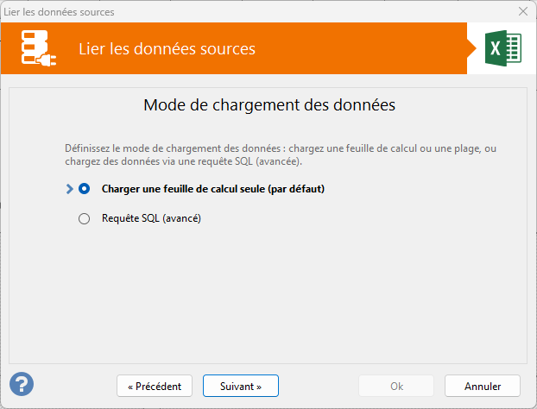Click the 'Charger une feuille de calcul seule' label
Image resolution: width=537 pixels, height=409 pixels.
point(212,188)
